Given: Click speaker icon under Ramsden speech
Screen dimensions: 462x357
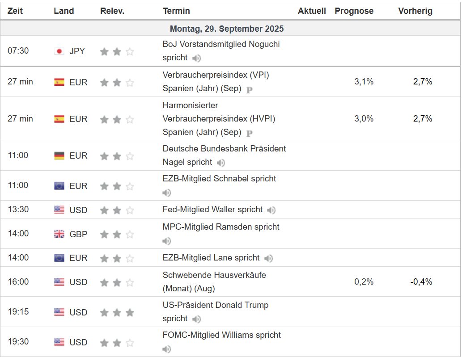Looking at the screenshot, I should coord(167,241).
